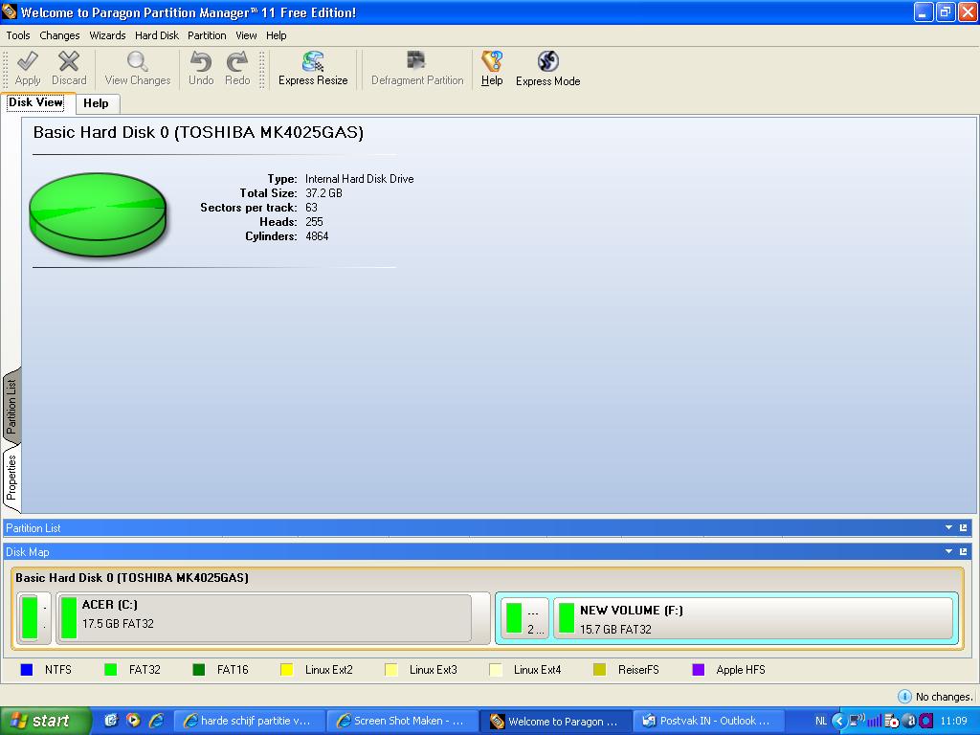Click 'Welcome to Paragon' taskbar button
Screen dimensions: 980x735
[x=556, y=721]
